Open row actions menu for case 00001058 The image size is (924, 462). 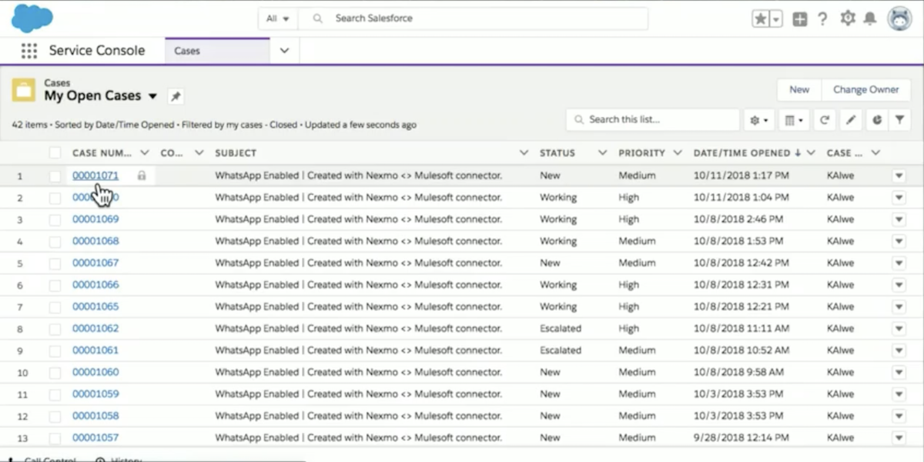pos(899,416)
